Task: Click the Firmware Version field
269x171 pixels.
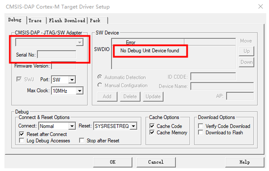Action: coord(64,66)
